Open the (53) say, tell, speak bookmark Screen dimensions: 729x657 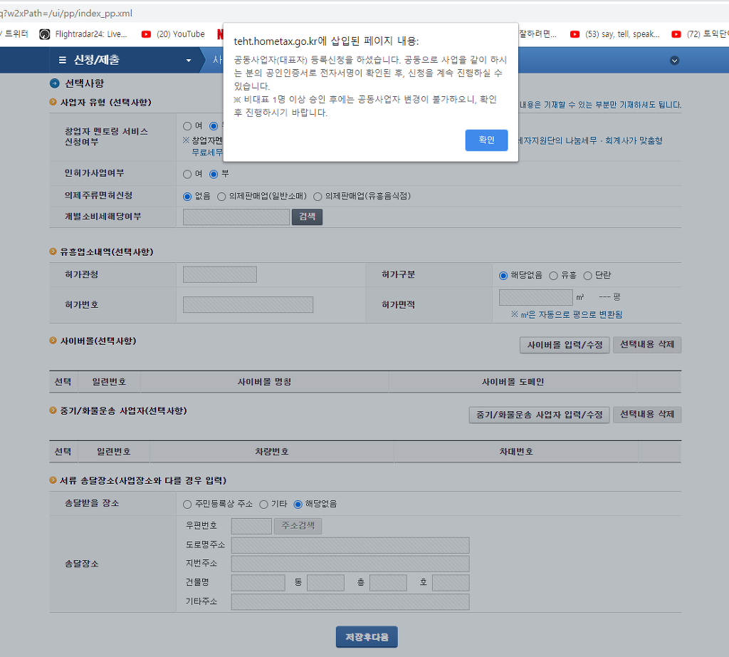tap(614, 34)
